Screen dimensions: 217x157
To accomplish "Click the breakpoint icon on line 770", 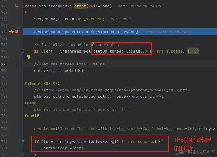I will click(x=16, y=32).
